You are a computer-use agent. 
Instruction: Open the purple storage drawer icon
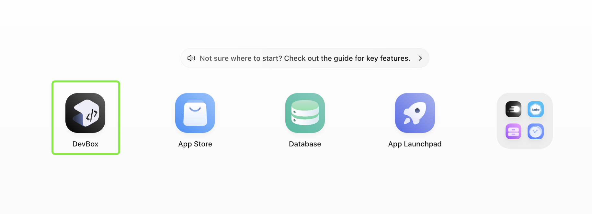coord(513,131)
